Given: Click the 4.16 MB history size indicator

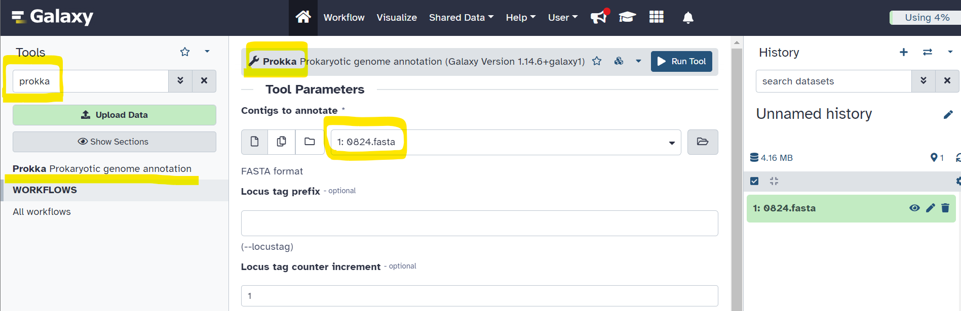Looking at the screenshot, I should pos(772,158).
